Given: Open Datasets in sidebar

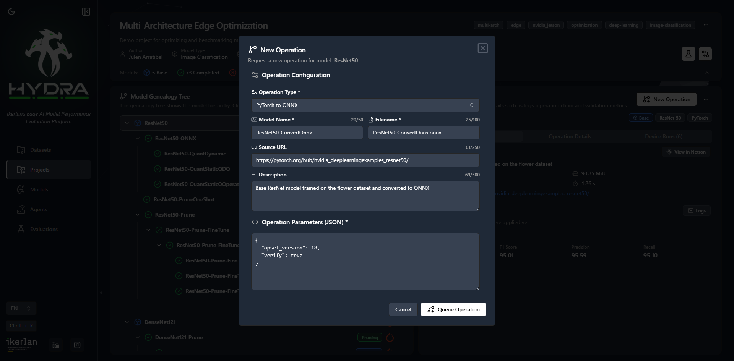Looking at the screenshot, I should click(x=49, y=150).
